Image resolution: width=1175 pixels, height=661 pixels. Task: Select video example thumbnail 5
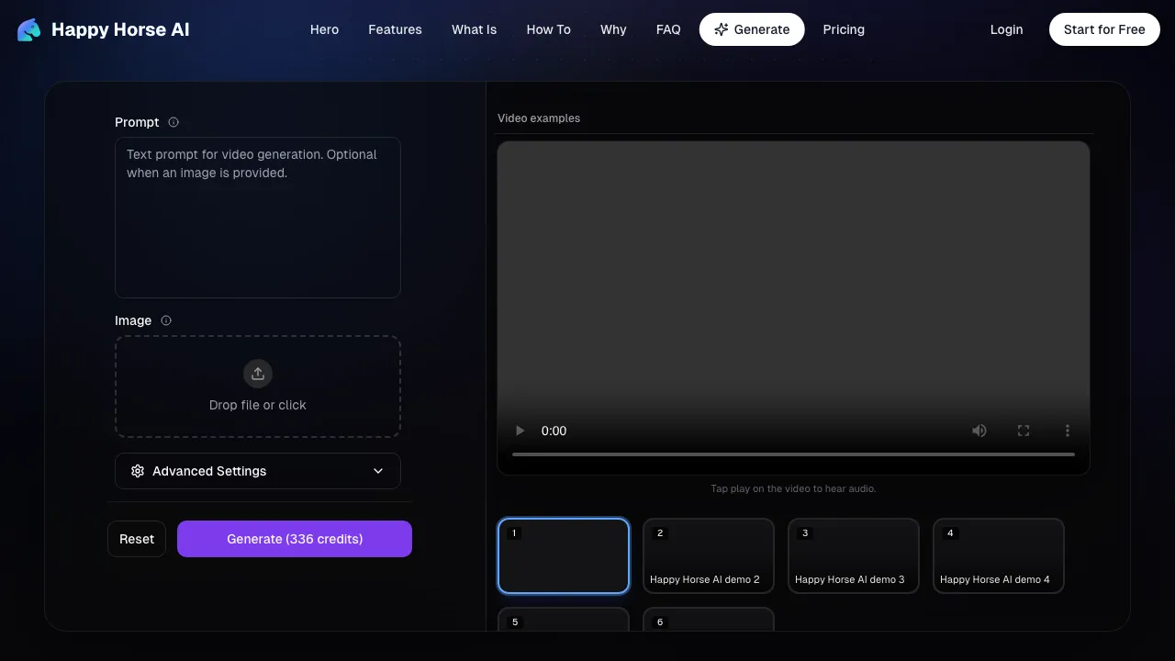[564, 620]
